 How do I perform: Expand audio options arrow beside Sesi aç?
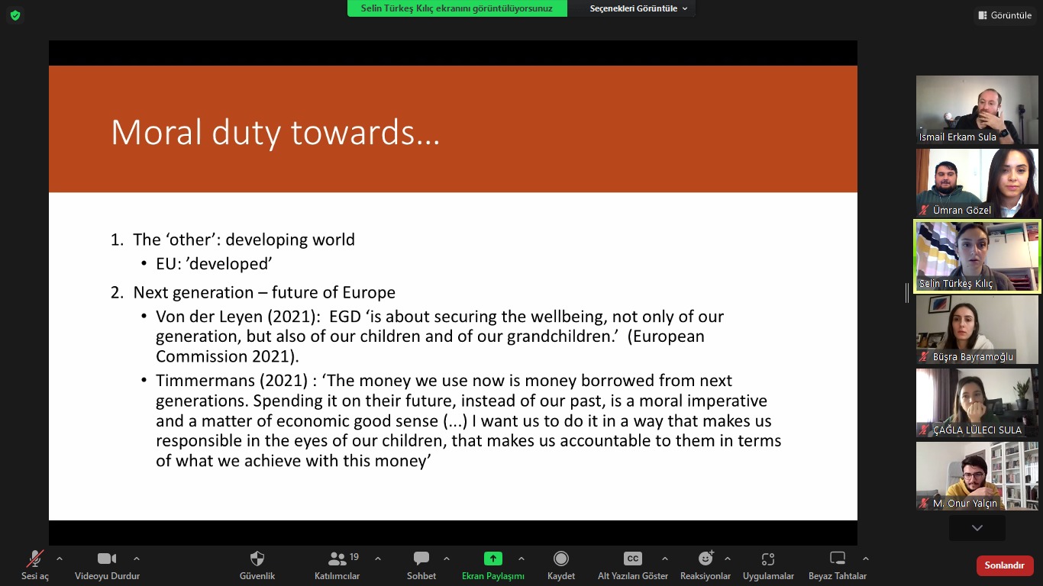coord(60,559)
